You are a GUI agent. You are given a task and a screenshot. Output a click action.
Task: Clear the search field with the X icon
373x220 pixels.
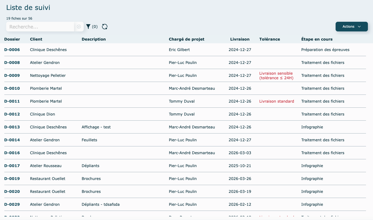(79, 27)
